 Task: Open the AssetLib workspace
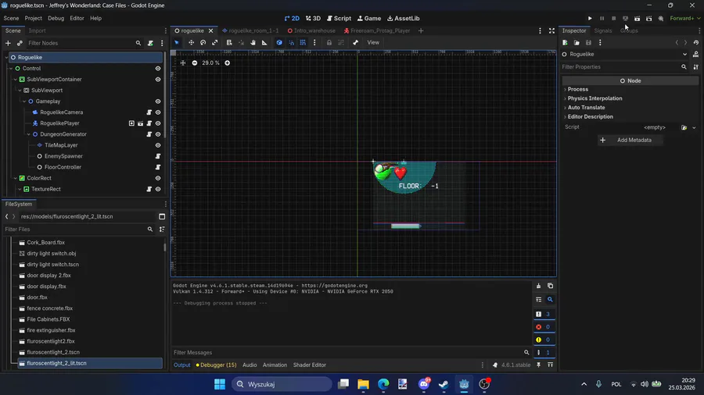pyautogui.click(x=403, y=19)
